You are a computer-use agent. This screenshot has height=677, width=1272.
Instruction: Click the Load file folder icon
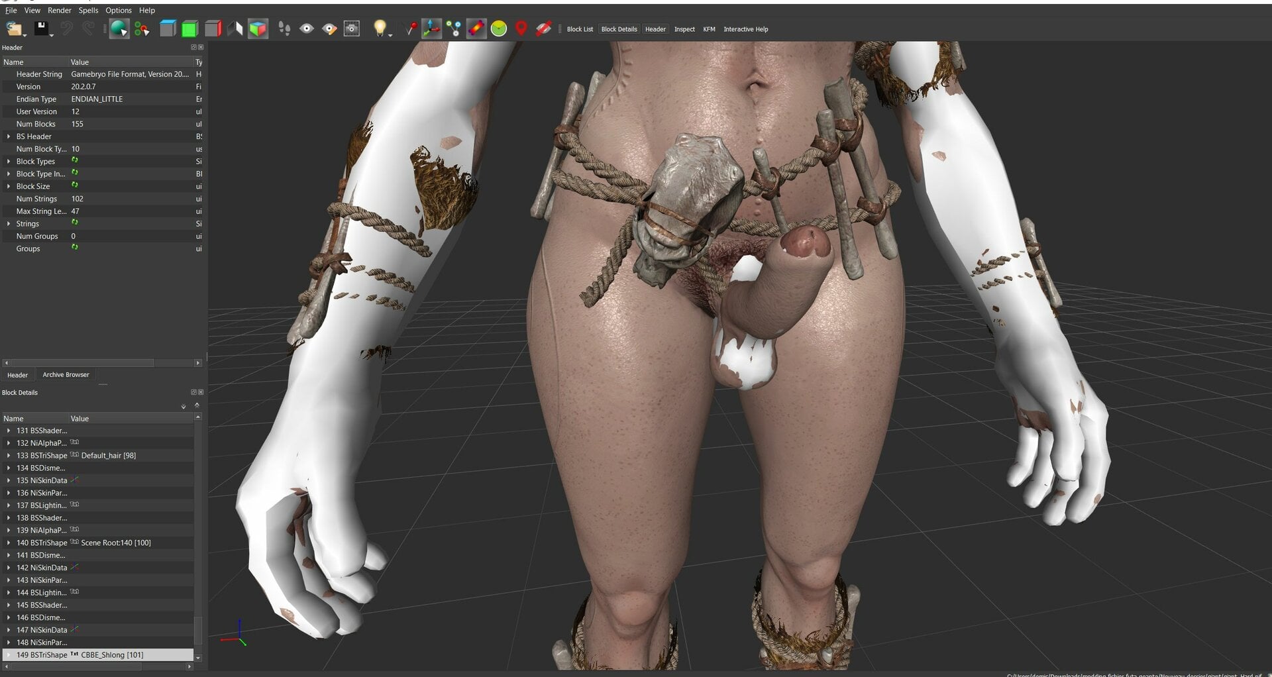coord(13,28)
